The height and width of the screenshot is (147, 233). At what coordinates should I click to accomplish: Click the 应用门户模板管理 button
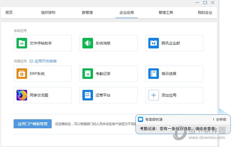click(x=33, y=124)
